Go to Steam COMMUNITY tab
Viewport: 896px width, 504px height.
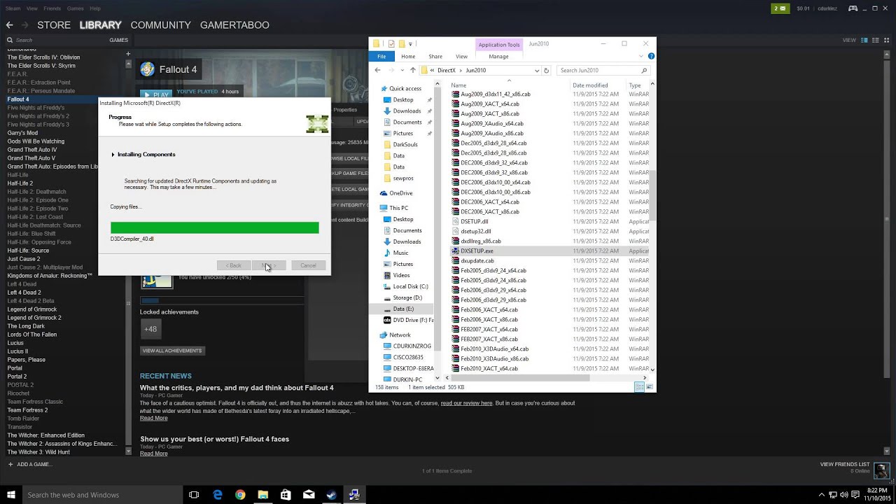(x=160, y=25)
